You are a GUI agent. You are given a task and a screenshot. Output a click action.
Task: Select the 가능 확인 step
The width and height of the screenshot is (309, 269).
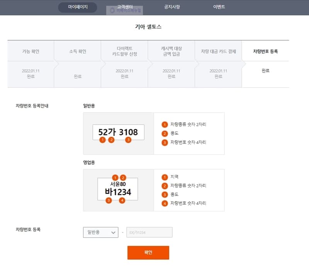click(31, 51)
